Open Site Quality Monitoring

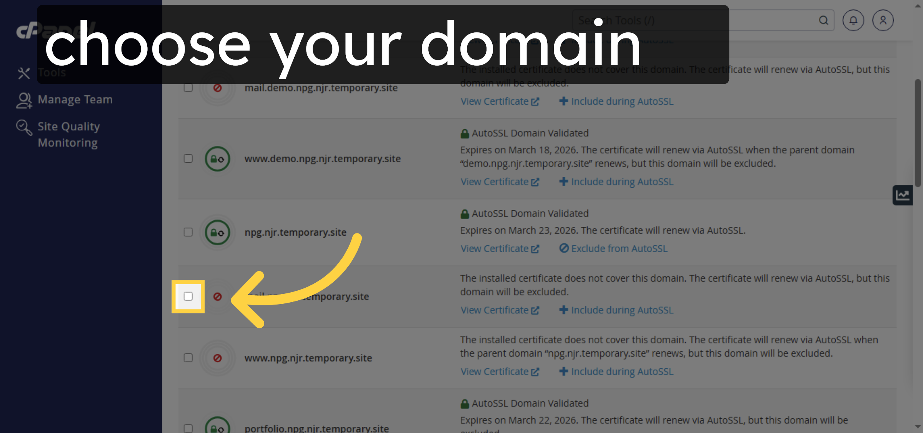click(x=68, y=134)
